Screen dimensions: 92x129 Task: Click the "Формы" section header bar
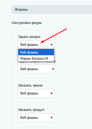[x=52, y=9]
